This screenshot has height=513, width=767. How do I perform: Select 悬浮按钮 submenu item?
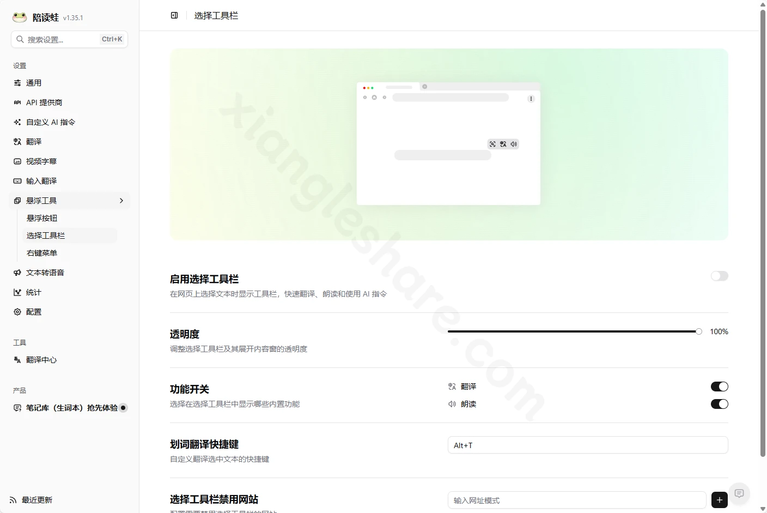point(70,218)
